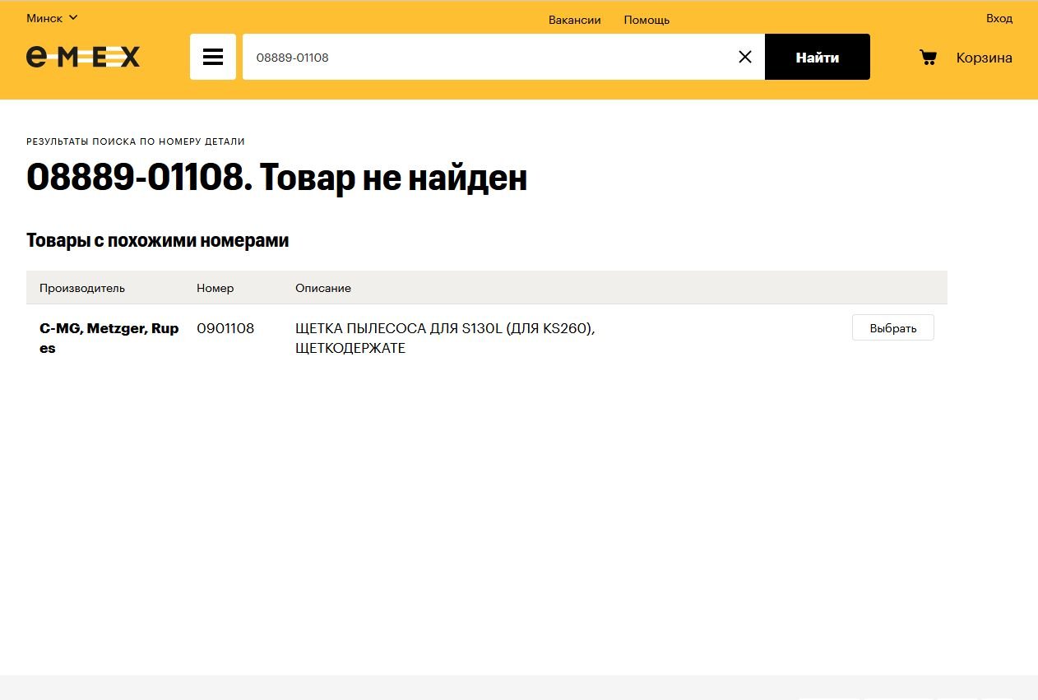Screen dimensions: 1038x700
Task: Click the ЩЕТКА ПЫЛЕСОСА description text
Action: [445, 338]
